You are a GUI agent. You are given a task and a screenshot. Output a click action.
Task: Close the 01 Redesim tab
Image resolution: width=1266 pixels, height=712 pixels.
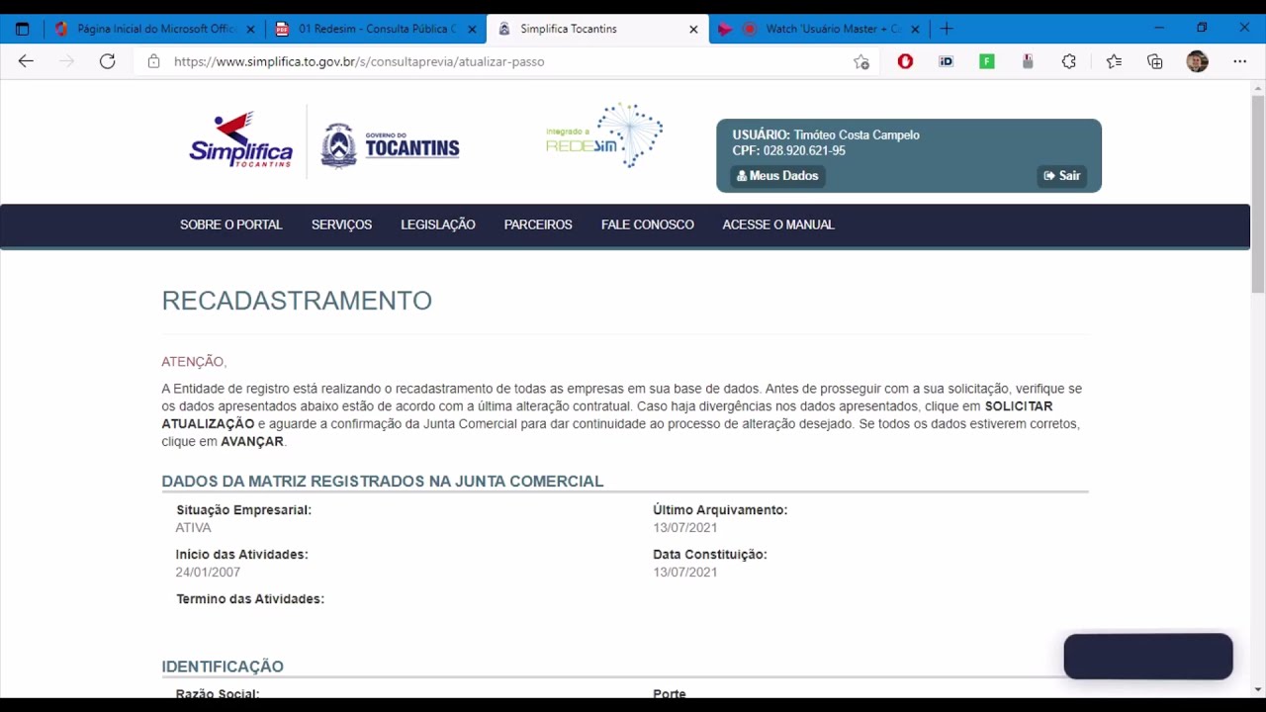472,29
